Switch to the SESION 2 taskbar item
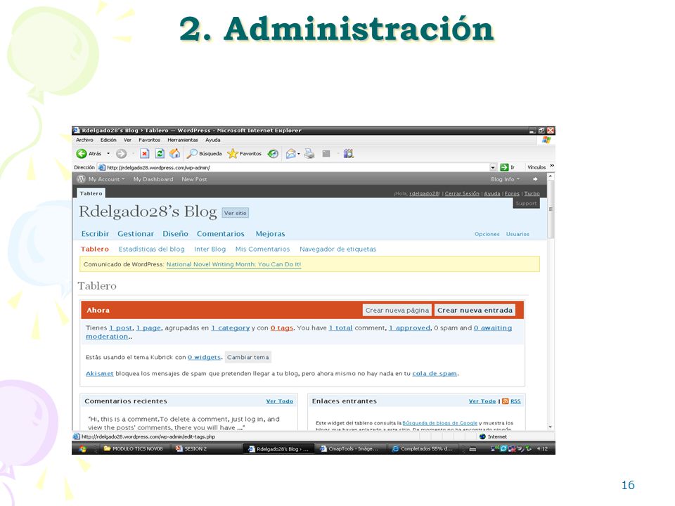 191,449
